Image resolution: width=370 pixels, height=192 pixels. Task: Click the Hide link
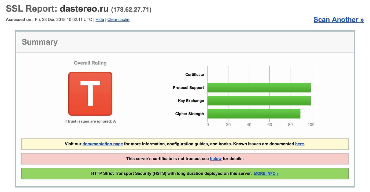pyautogui.click(x=100, y=20)
